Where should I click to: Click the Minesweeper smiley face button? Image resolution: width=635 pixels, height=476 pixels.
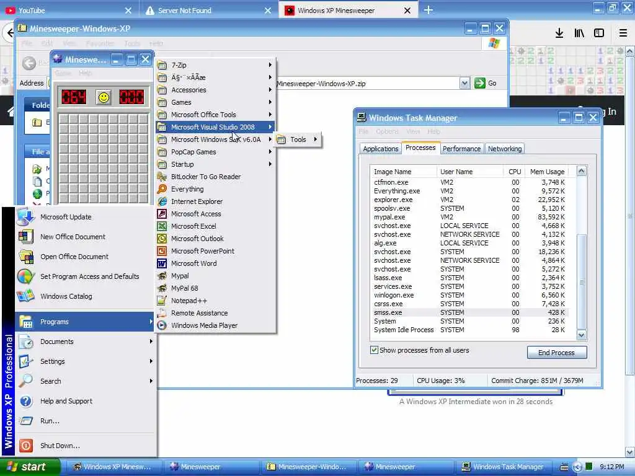[x=104, y=97]
